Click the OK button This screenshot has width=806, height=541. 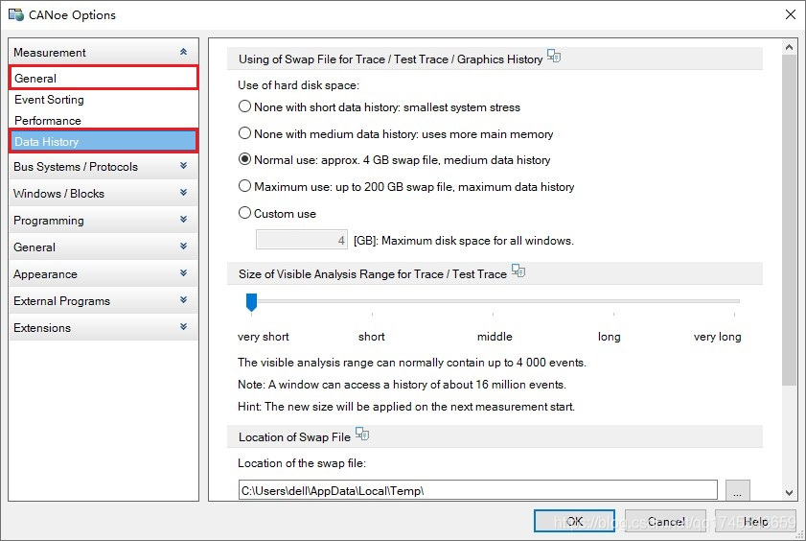[575, 522]
